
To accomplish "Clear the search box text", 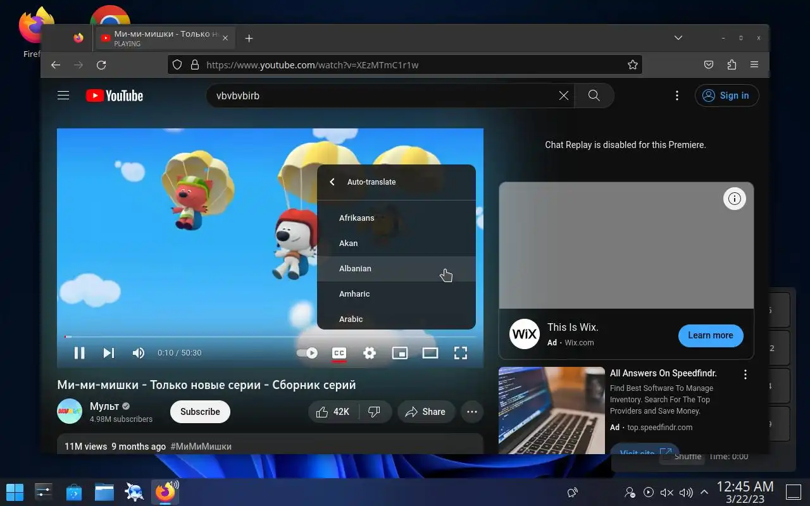I will tap(563, 96).
